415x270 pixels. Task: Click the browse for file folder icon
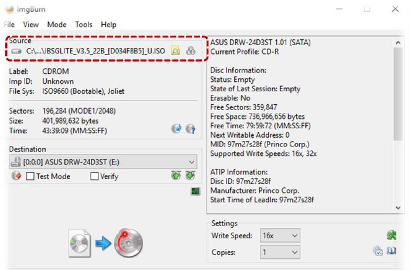tap(175, 50)
